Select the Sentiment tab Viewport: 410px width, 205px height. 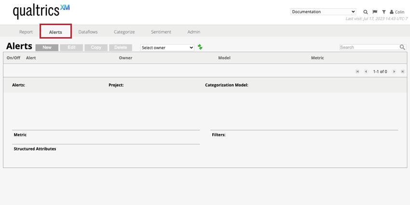[161, 32]
